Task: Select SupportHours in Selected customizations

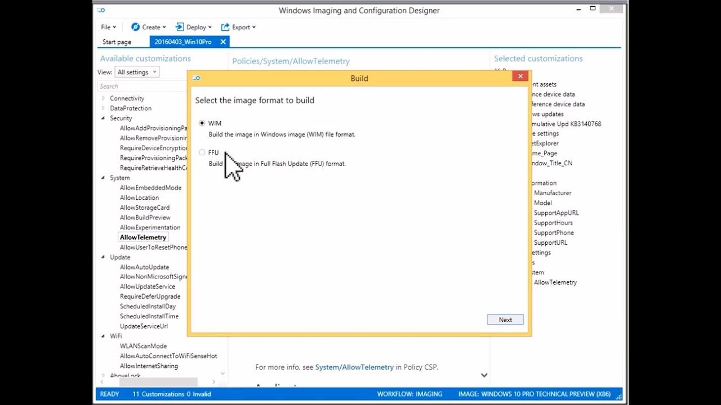Action: (x=553, y=223)
